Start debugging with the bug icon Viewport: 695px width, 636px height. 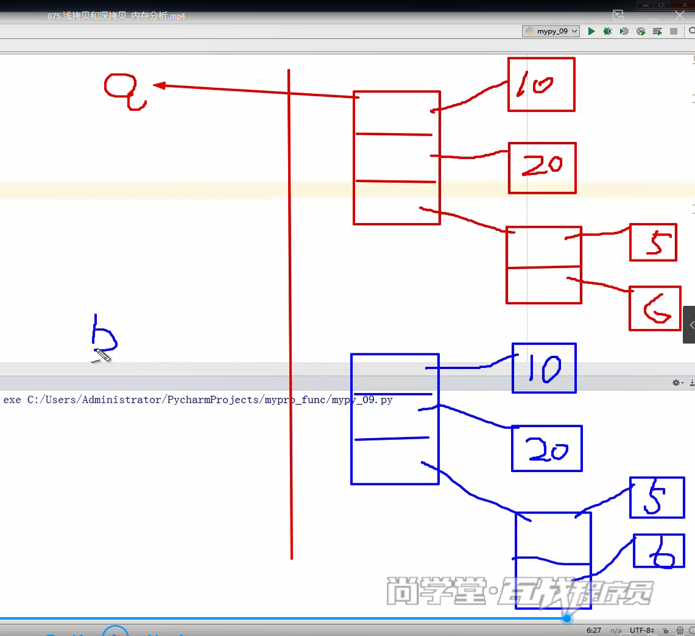click(607, 31)
